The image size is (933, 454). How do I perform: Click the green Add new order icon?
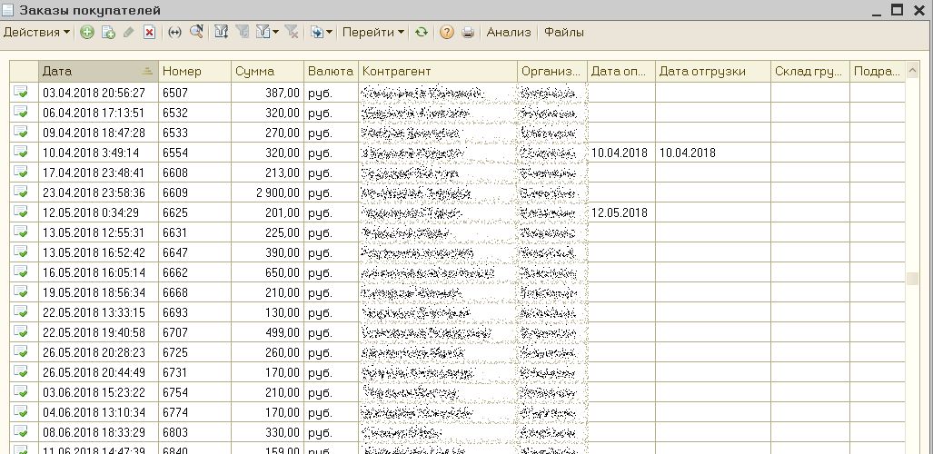point(87,33)
